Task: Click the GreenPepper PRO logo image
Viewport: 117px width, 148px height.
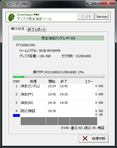Action: click(x=11, y=17)
